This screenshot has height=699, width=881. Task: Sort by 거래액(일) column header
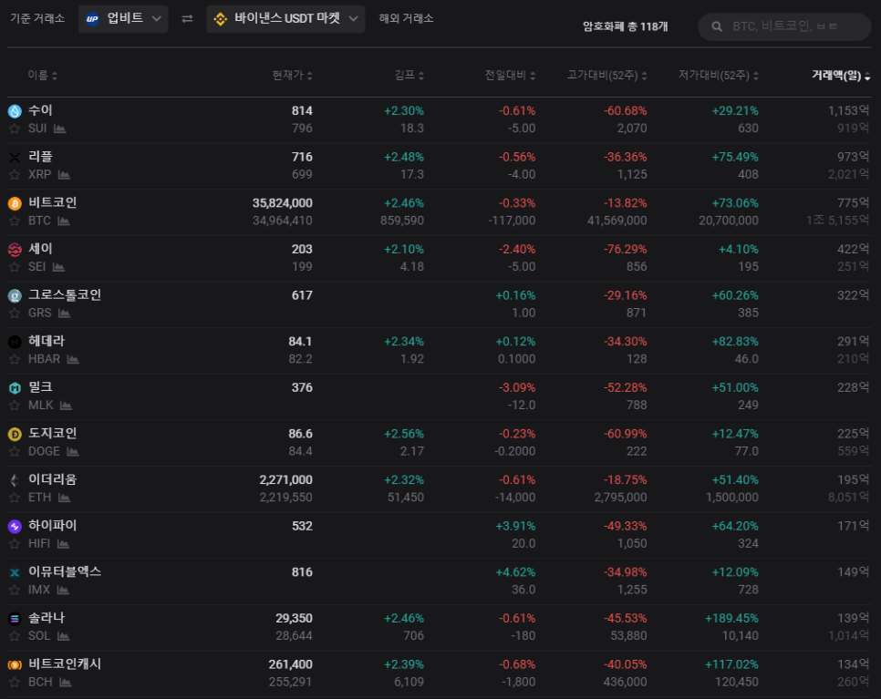pos(840,76)
